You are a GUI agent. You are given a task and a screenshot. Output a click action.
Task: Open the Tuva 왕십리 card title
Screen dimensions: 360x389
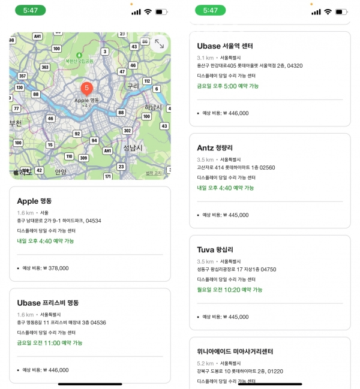pyautogui.click(x=215, y=249)
